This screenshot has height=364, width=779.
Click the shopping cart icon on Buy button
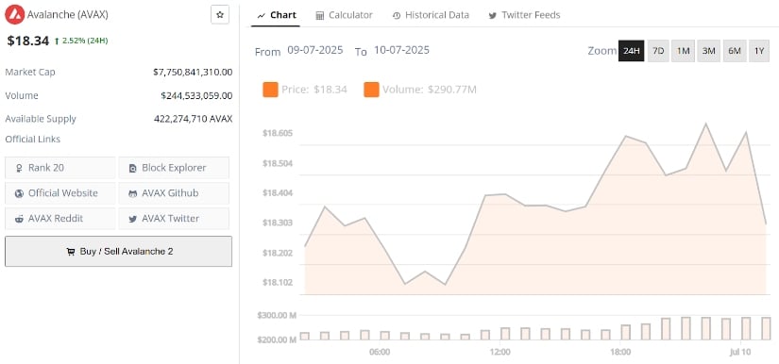[71, 252]
